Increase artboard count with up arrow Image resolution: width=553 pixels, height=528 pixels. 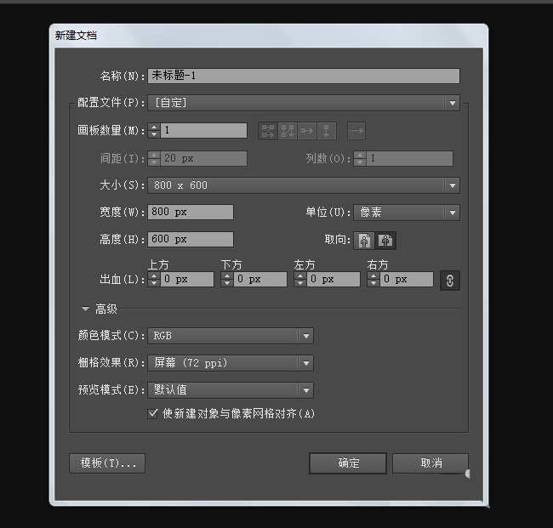154,127
